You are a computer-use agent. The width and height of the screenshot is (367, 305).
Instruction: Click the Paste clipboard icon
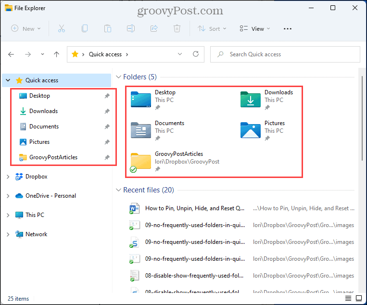coord(107,28)
